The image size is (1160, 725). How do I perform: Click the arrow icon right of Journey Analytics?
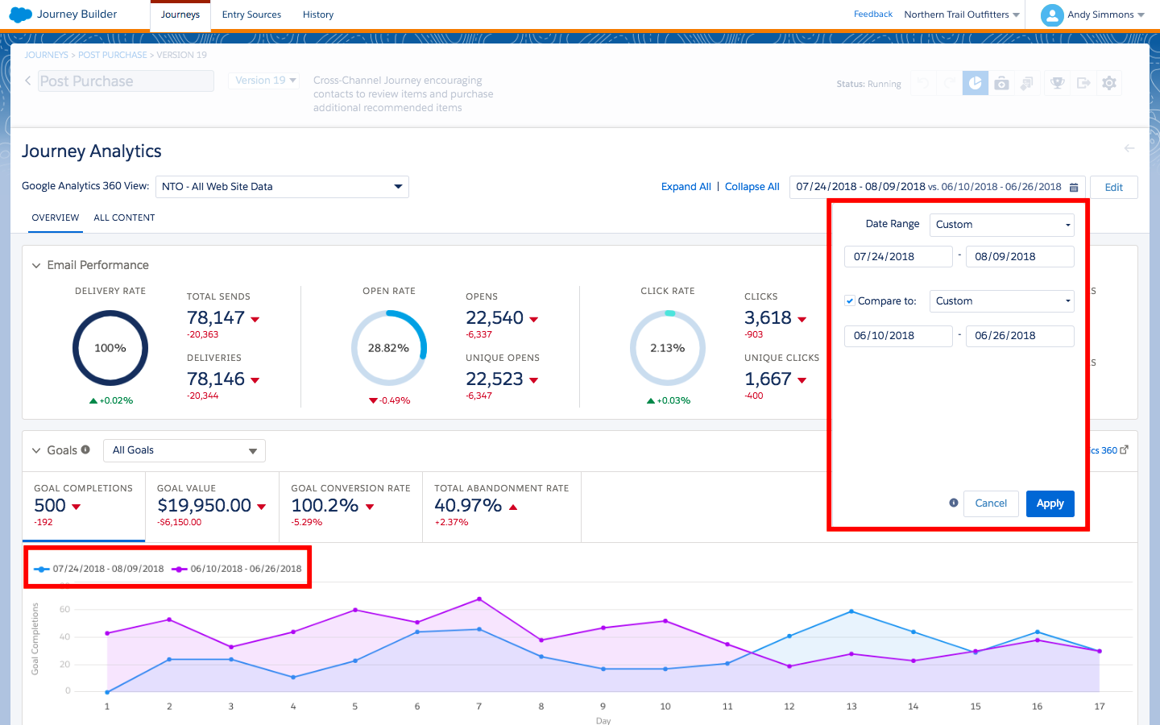1129,148
